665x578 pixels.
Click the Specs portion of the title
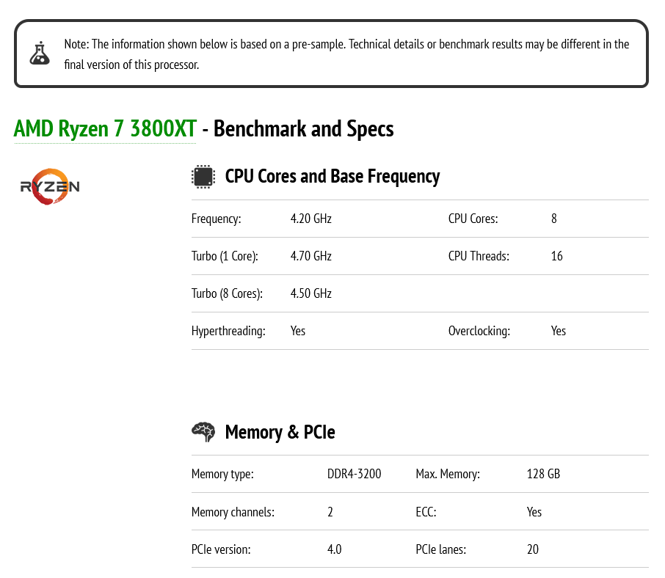(x=371, y=128)
